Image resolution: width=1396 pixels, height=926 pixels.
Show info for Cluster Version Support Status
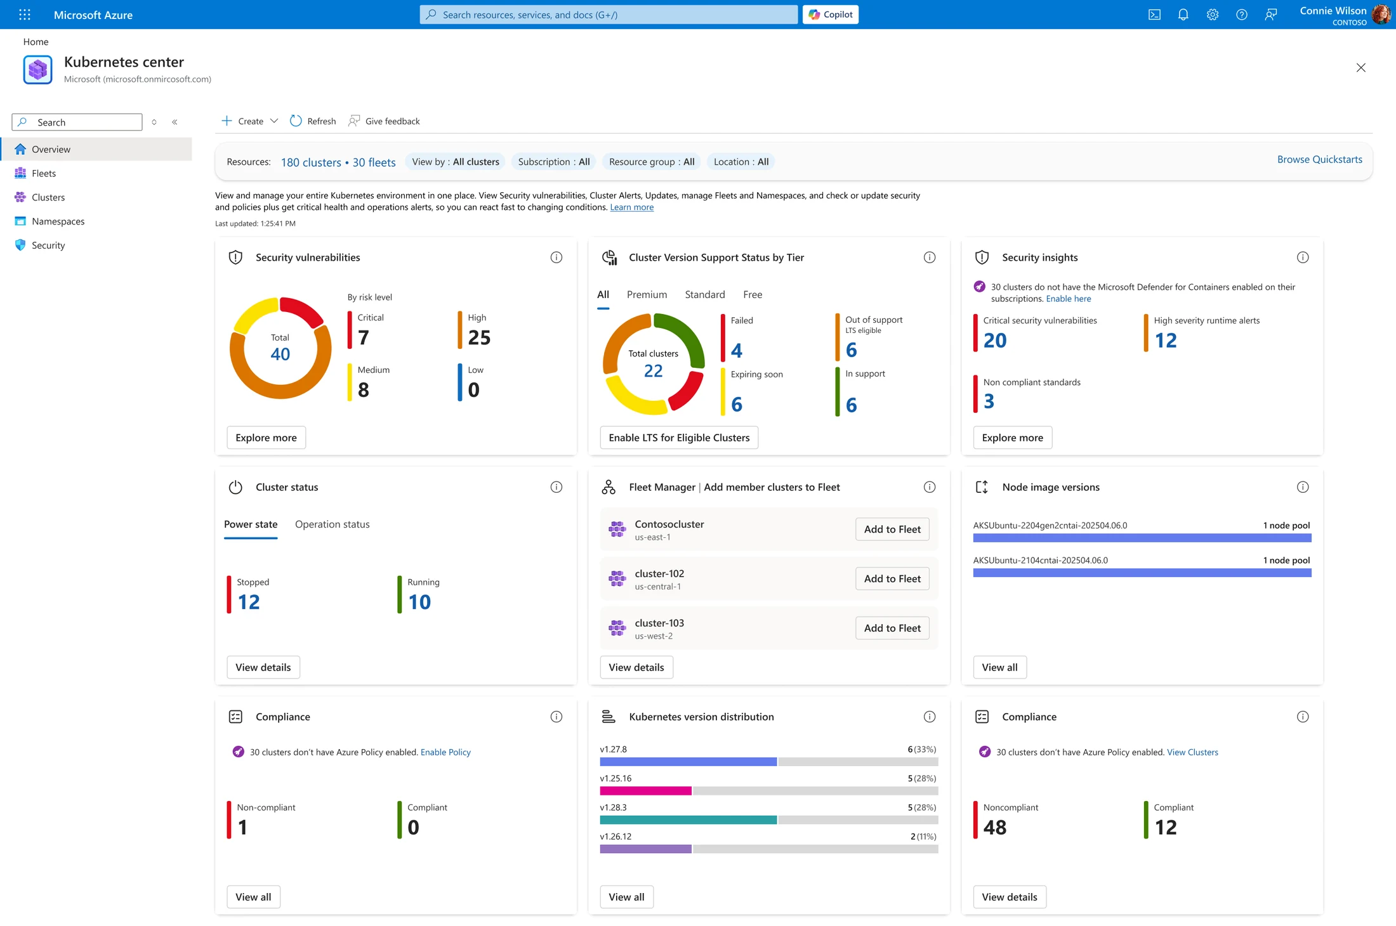click(x=930, y=257)
